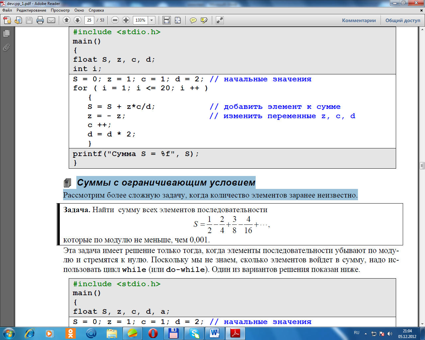Click the Print file icon
This screenshot has width=425, height=340.
click(40, 20)
